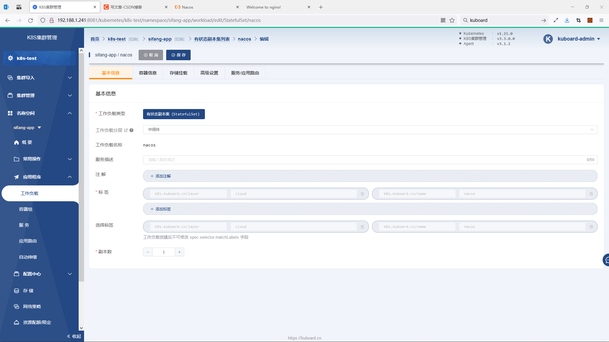Click the 有状态副本集 (StatefulSet) type button
The height and width of the screenshot is (342, 609).
[174, 114]
